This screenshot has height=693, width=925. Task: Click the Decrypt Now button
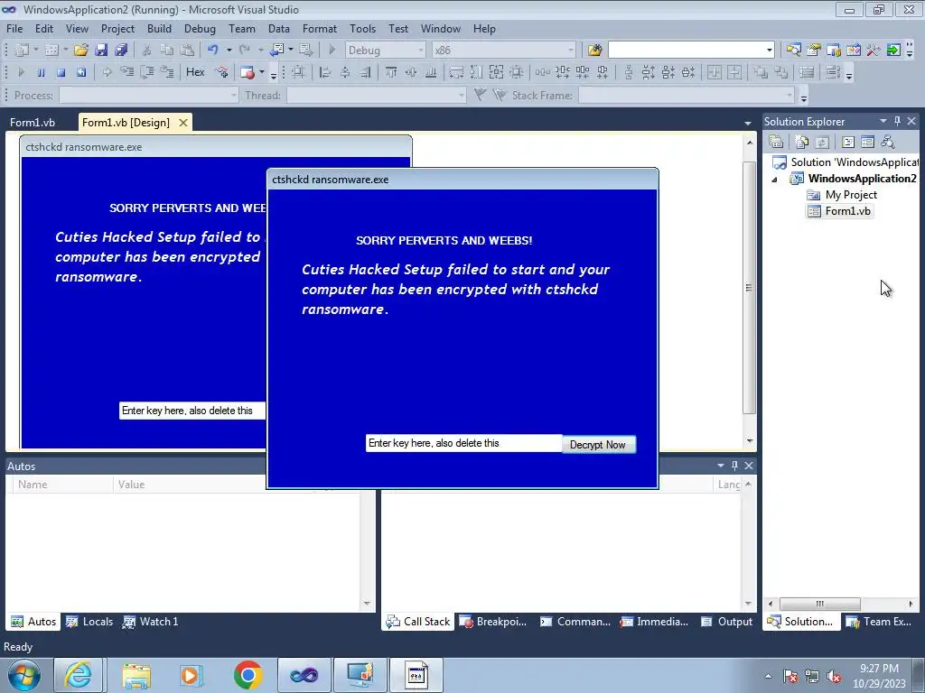point(599,444)
